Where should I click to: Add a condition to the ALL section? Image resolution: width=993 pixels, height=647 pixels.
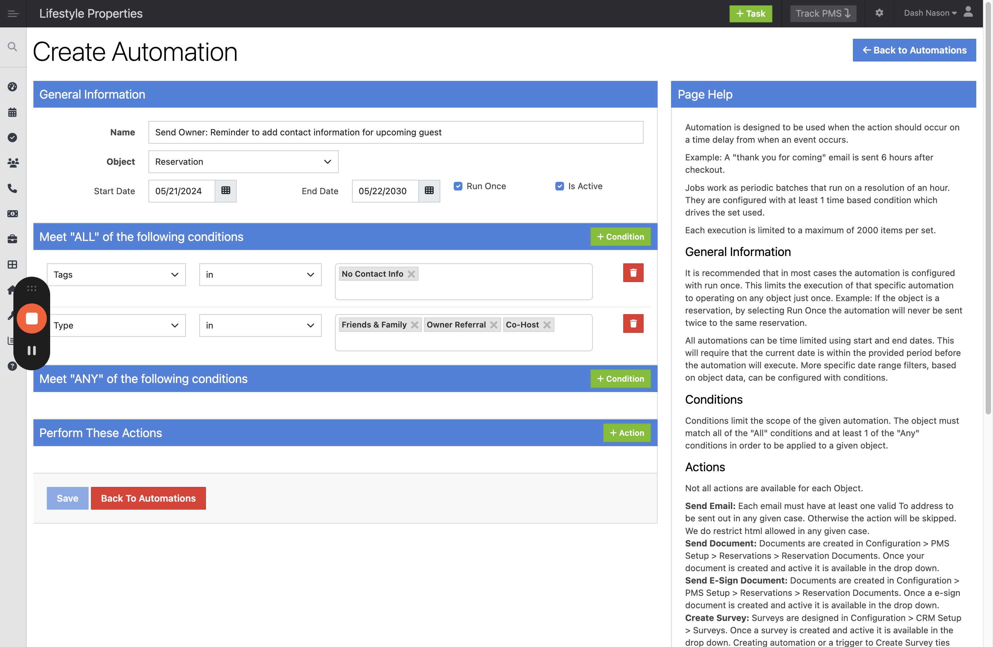click(621, 237)
